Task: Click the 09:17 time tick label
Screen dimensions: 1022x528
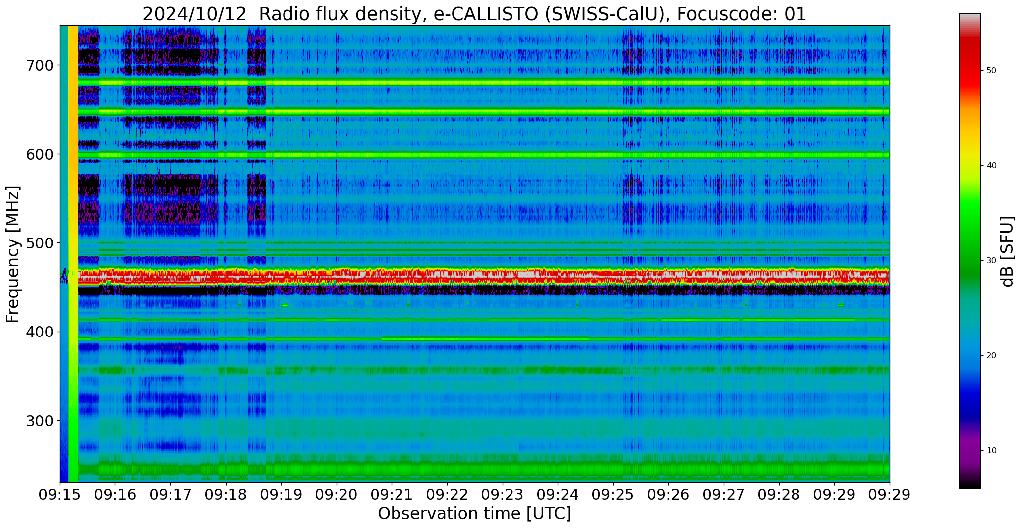Action: [171, 495]
